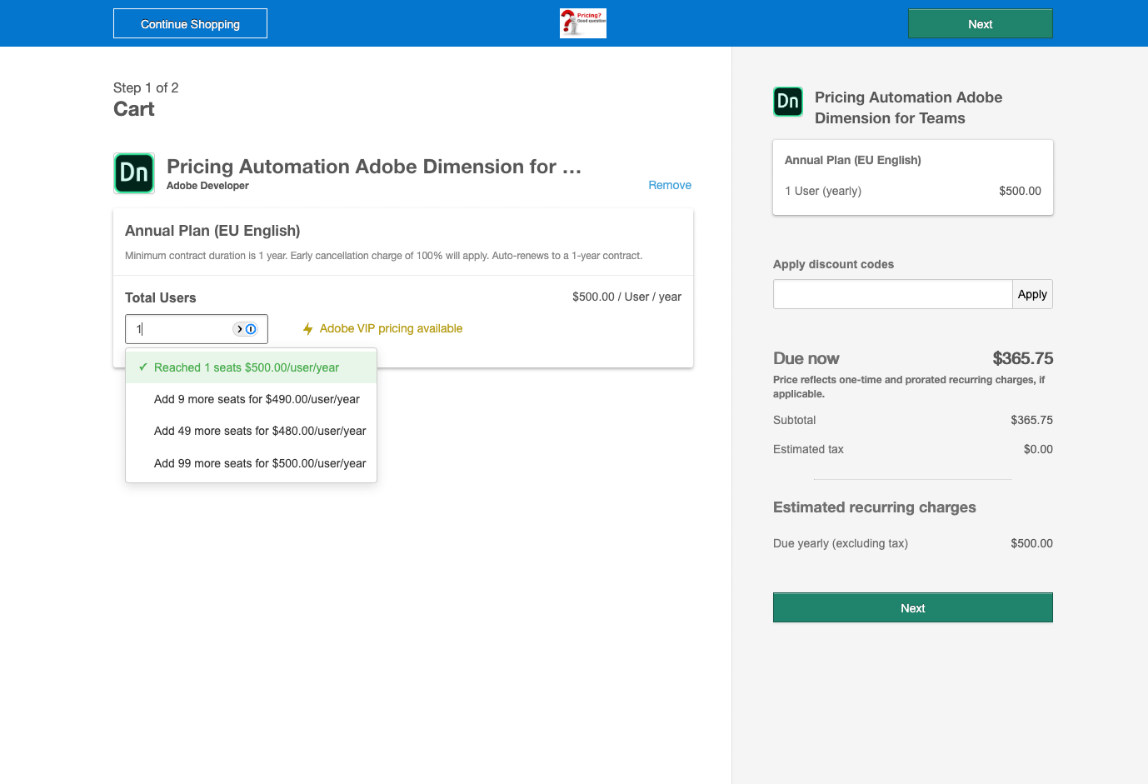Click Next button in the top header
This screenshot has width=1148, height=784.
(980, 23)
